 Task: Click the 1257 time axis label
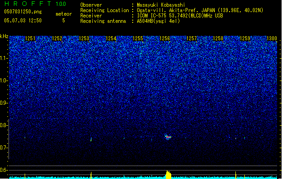192,38
